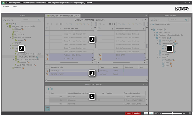Open the editor tabs overflow dropdown
Viewport: 193px width, 116px height.
146,16
